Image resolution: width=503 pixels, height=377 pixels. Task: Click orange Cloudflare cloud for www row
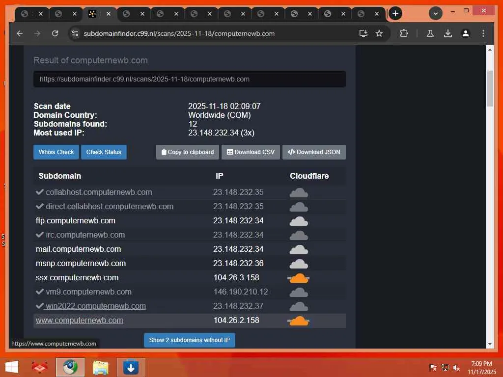pyautogui.click(x=299, y=321)
